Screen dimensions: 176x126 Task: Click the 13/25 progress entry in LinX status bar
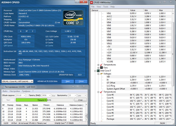coord(6,123)
